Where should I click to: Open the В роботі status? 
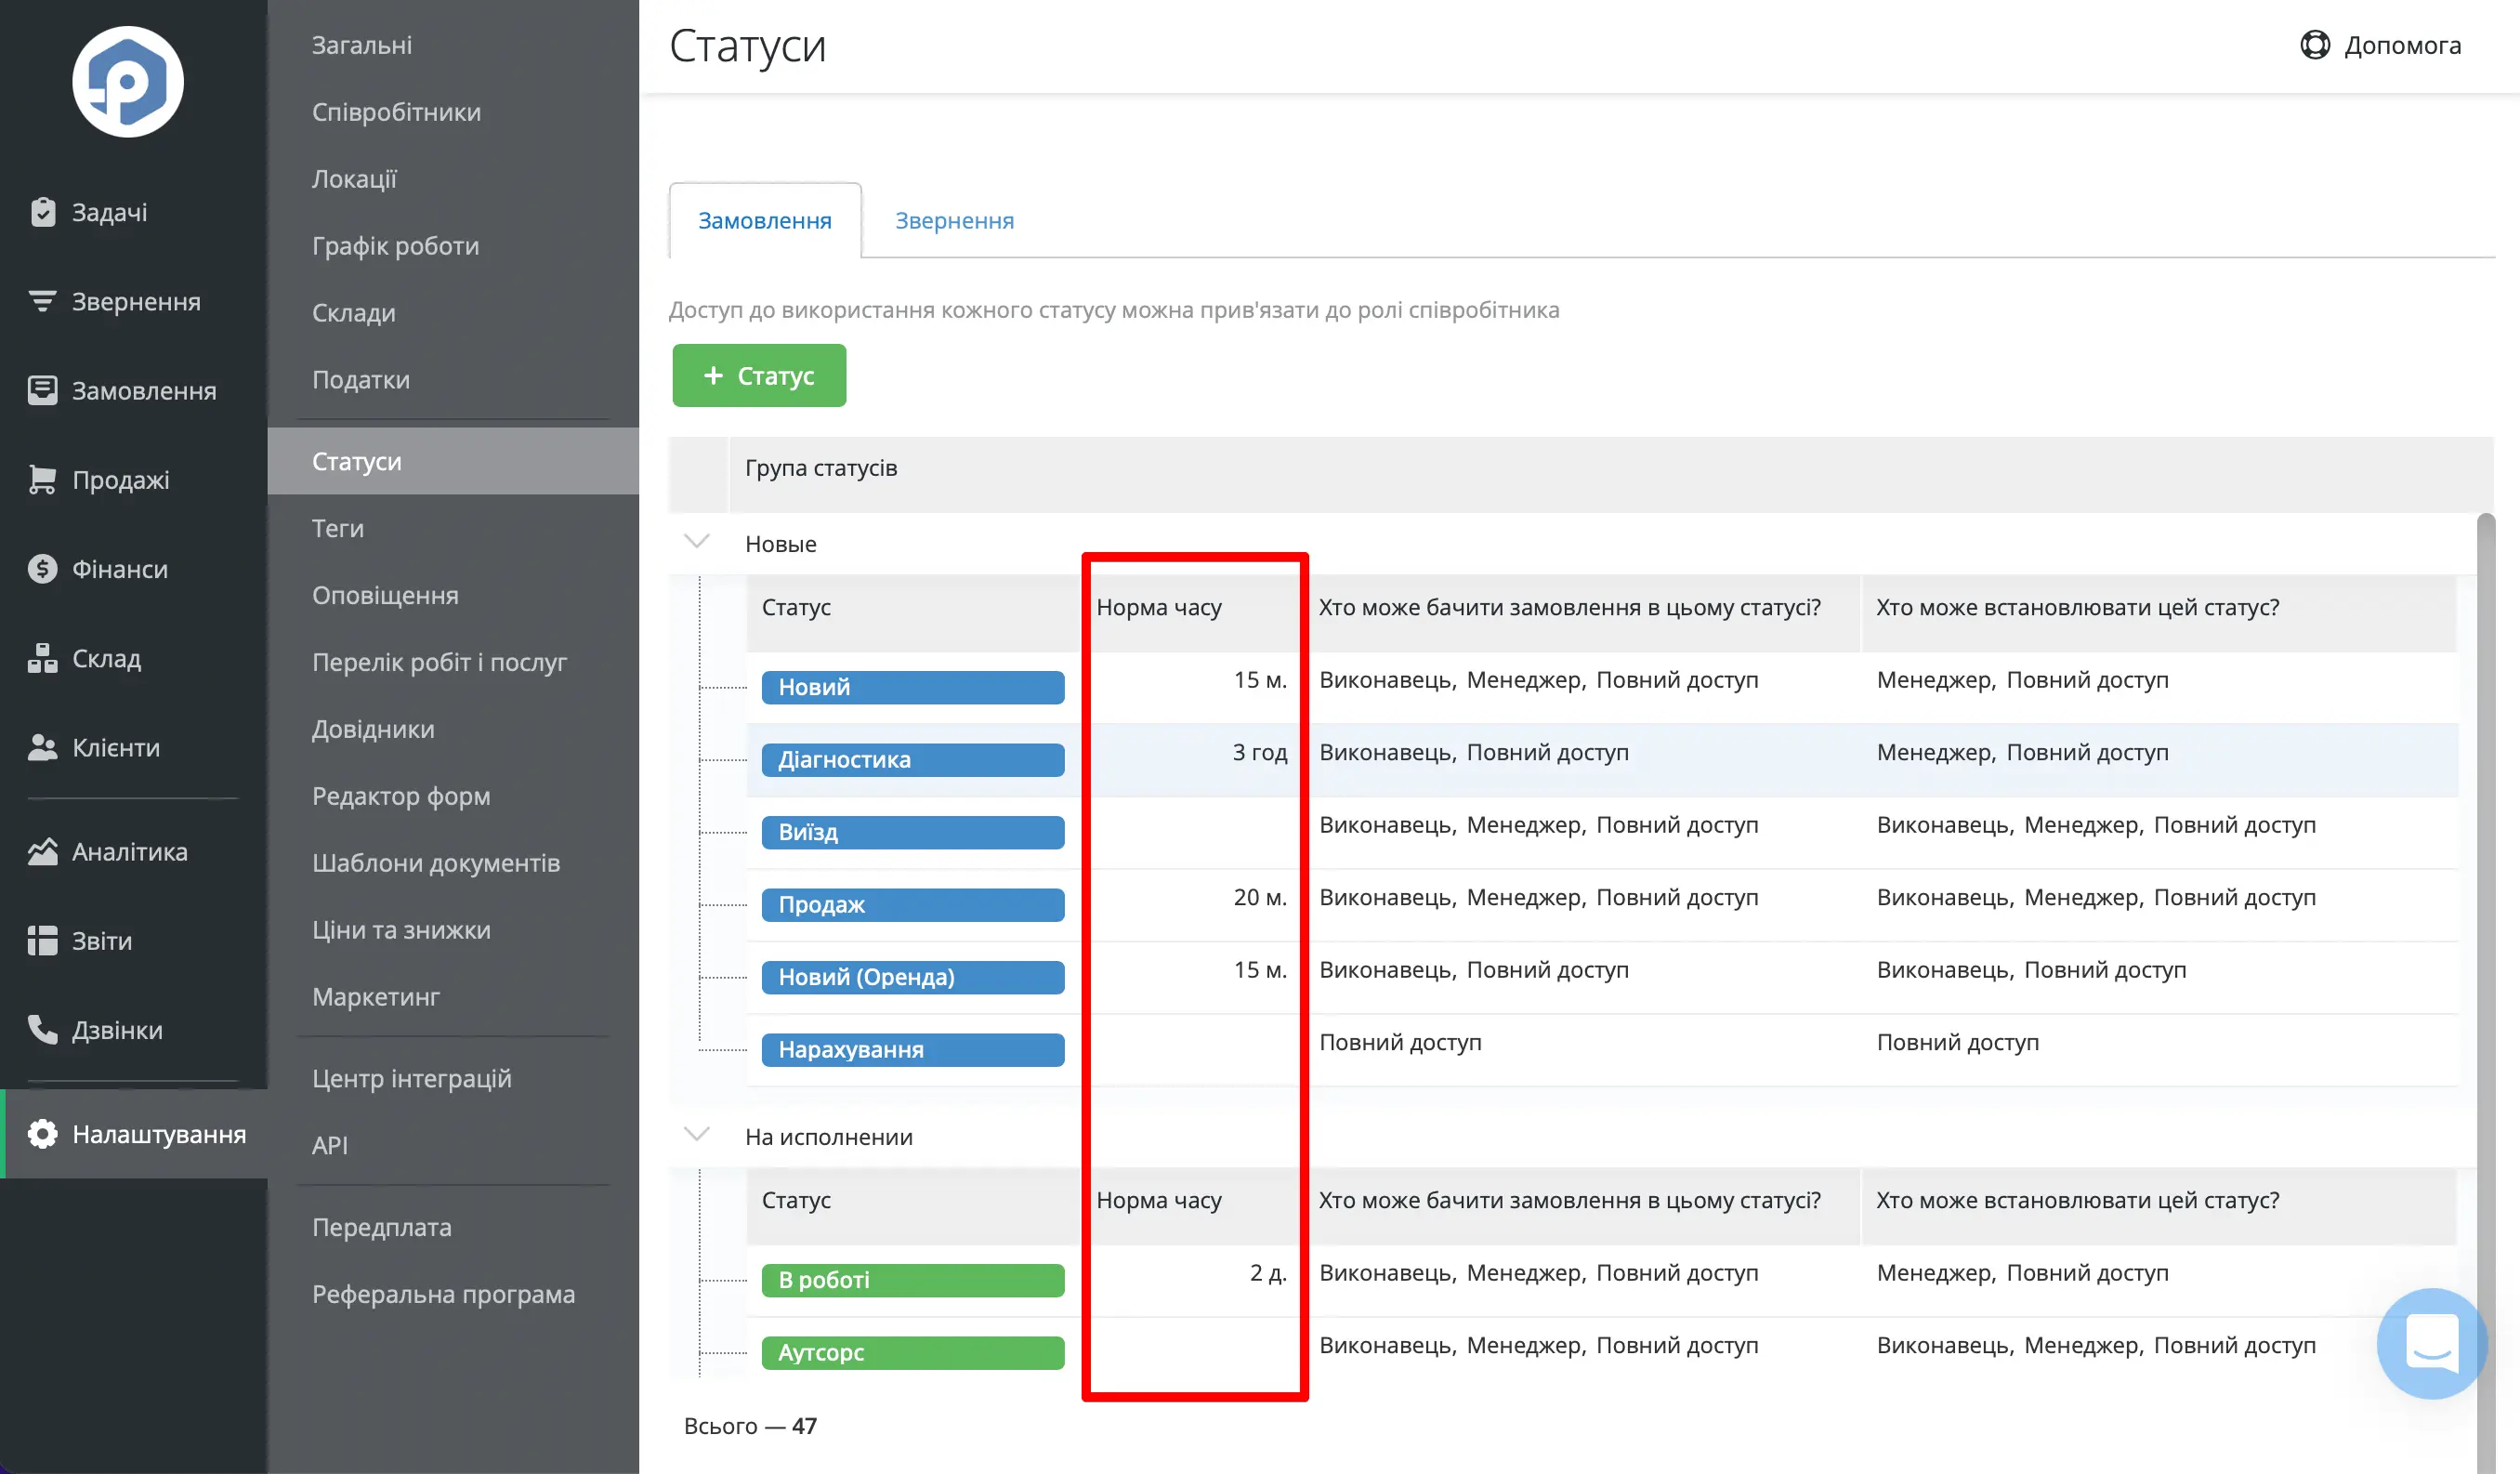tap(913, 1280)
